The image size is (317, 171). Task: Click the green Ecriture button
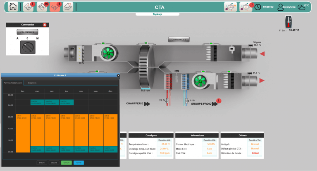tap(66, 162)
